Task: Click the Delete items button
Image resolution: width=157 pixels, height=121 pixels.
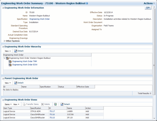Action: [x=46, y=104]
